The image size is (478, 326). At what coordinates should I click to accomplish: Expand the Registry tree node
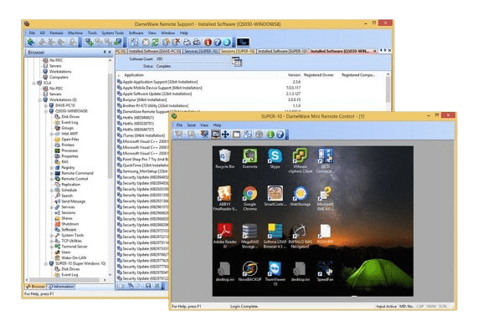(x=52, y=167)
